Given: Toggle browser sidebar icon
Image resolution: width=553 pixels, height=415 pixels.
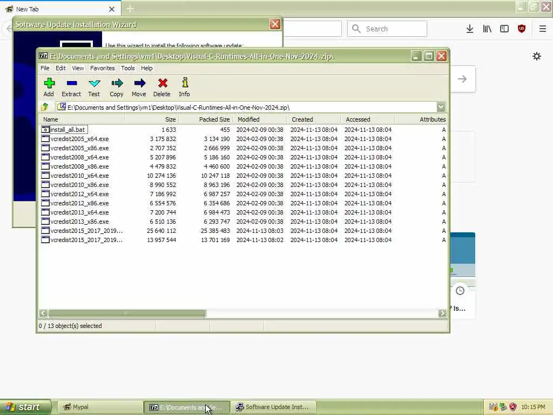Looking at the screenshot, I should (504, 29).
